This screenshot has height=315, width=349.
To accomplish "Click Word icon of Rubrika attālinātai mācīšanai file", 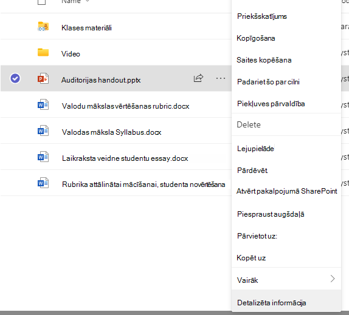I will pos(43,183).
